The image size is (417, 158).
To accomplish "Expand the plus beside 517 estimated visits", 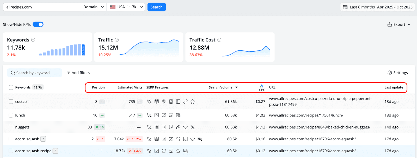I will click(x=140, y=115).
